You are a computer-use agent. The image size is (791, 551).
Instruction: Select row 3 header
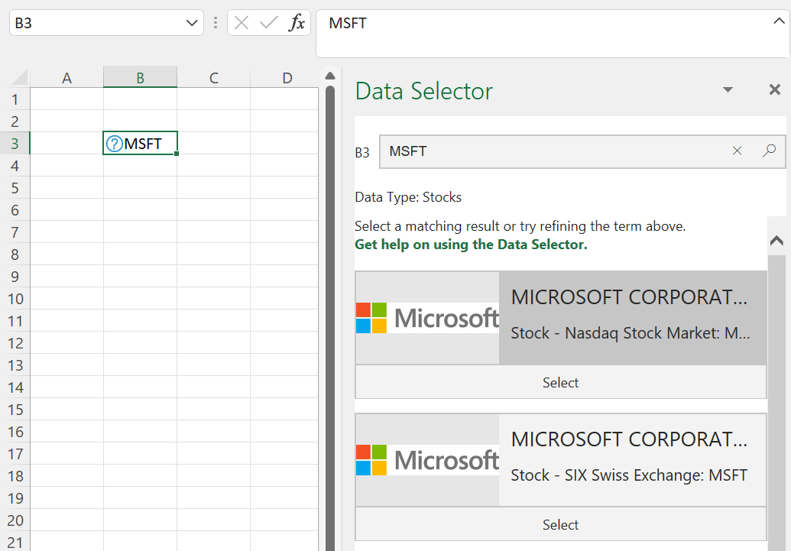(x=15, y=144)
